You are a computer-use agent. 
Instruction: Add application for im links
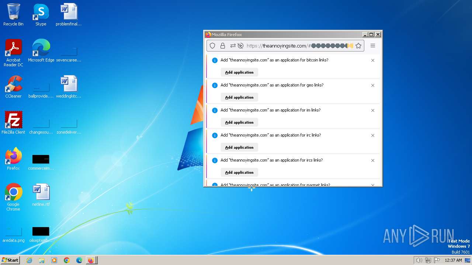[x=239, y=122]
